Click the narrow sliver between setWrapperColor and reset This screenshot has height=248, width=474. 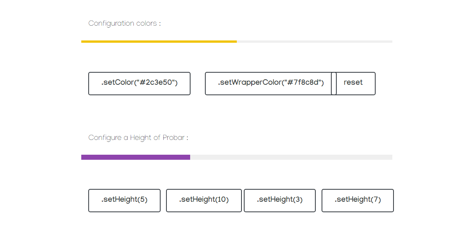334,83
